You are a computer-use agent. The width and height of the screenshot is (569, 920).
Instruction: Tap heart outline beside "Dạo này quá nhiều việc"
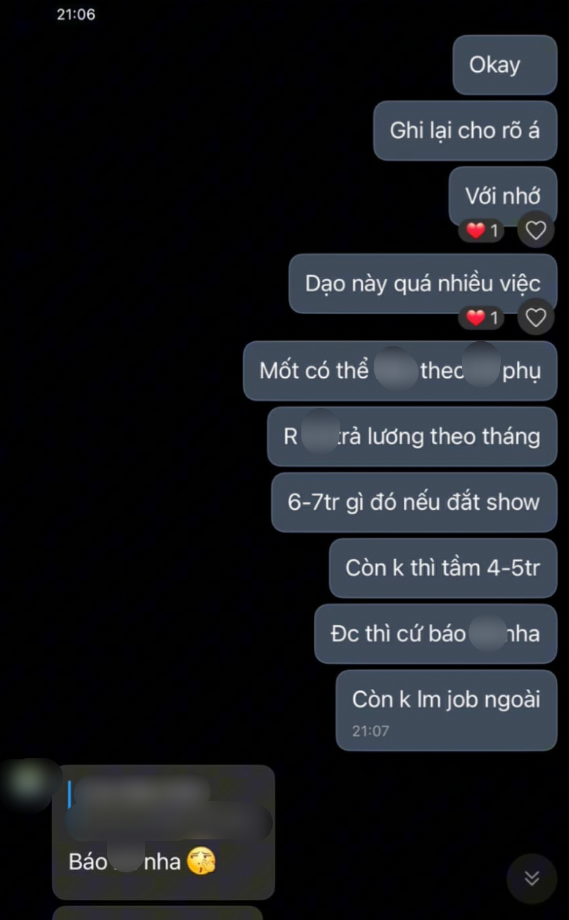coord(536,318)
